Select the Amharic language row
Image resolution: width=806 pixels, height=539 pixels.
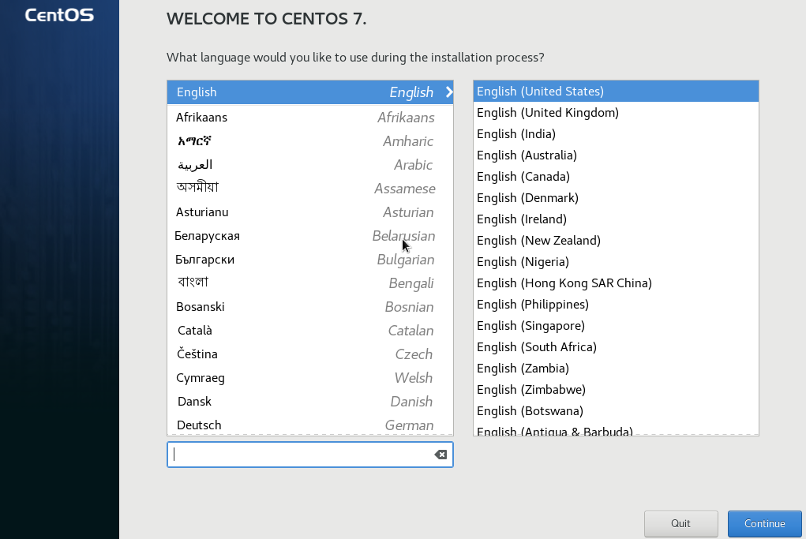click(x=310, y=141)
